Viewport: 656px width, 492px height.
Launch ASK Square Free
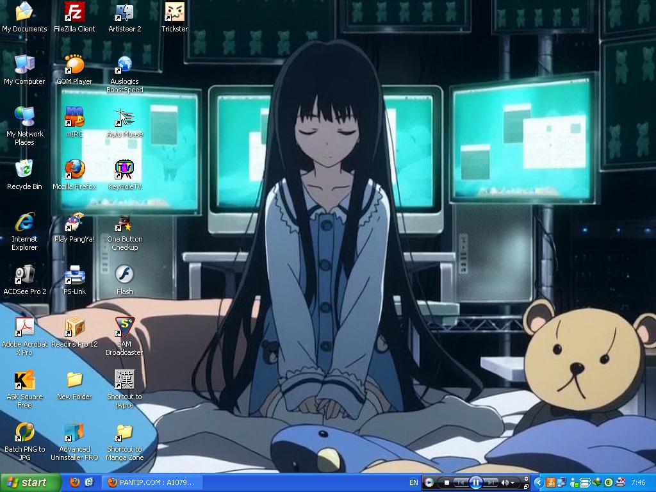click(x=24, y=389)
